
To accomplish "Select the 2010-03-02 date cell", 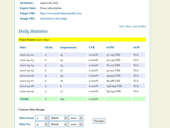I will coord(31,55).
